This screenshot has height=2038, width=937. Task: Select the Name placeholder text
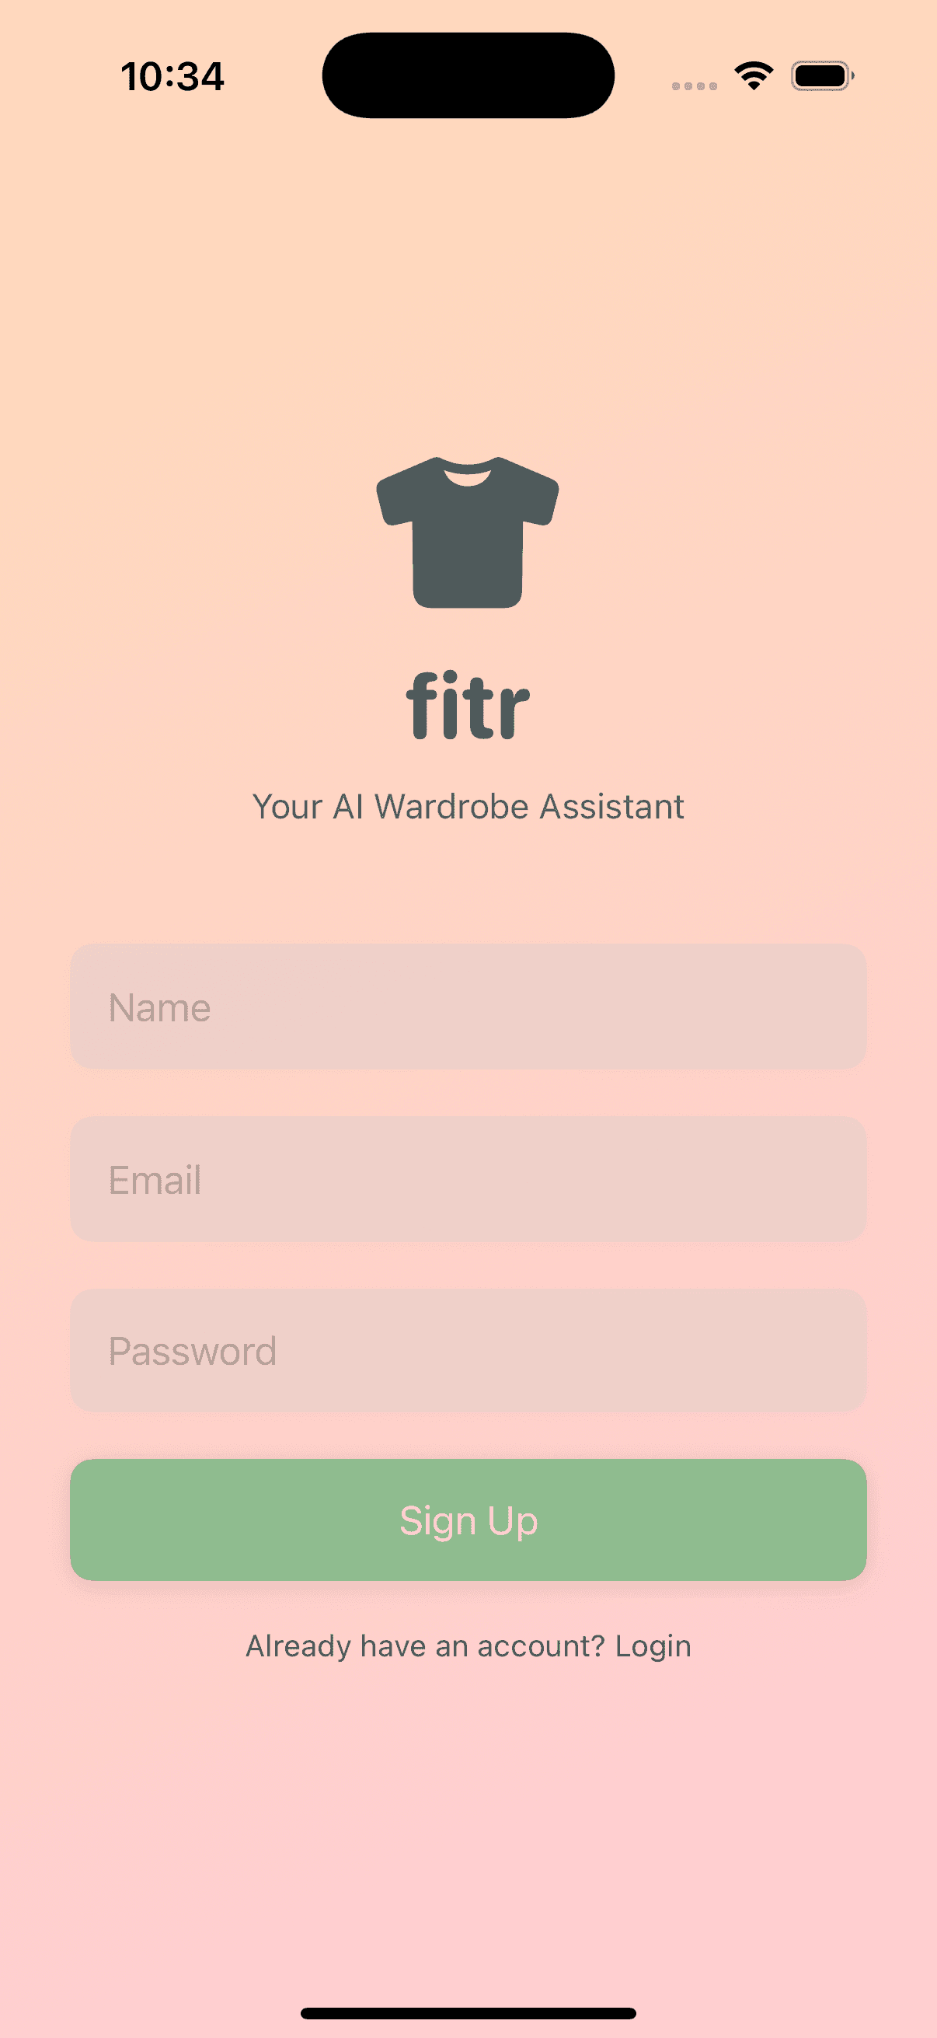point(159,1007)
